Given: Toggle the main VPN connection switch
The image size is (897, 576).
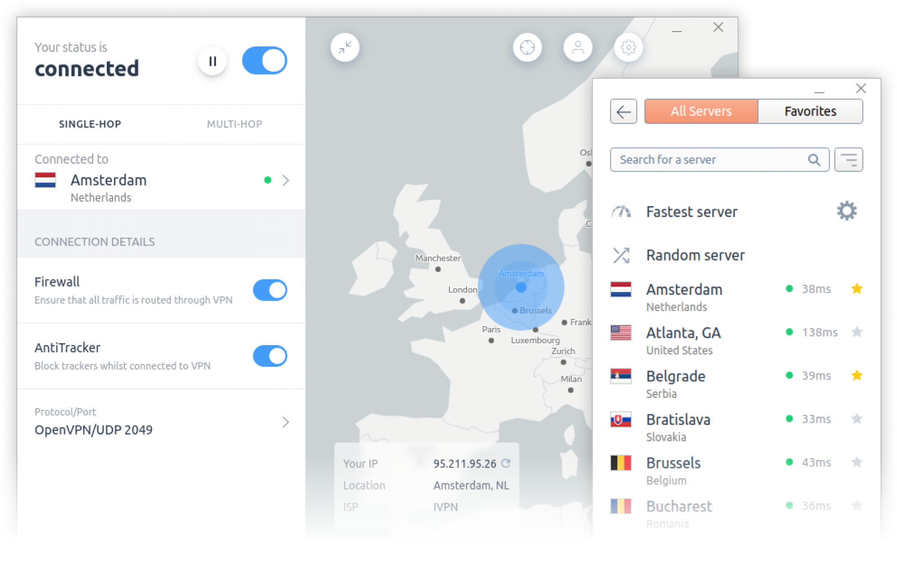Looking at the screenshot, I should 264,60.
